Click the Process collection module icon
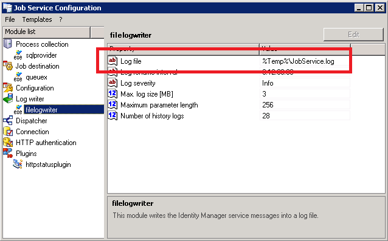 point(8,44)
